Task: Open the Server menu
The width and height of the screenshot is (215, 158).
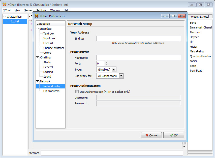Action: pos(28,10)
